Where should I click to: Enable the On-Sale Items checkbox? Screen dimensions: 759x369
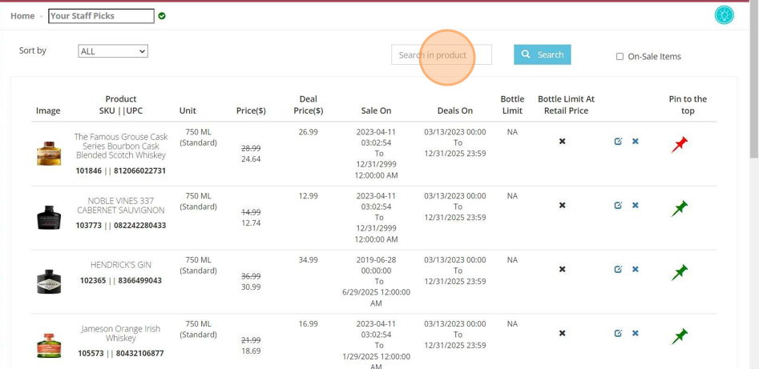pyautogui.click(x=620, y=57)
